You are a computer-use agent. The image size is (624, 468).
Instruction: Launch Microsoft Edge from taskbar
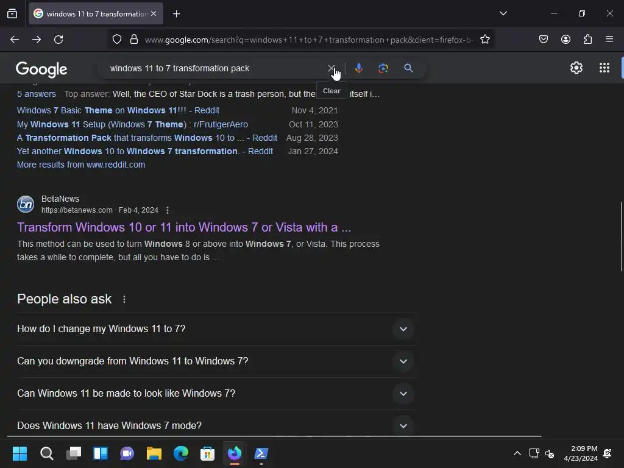point(180,453)
